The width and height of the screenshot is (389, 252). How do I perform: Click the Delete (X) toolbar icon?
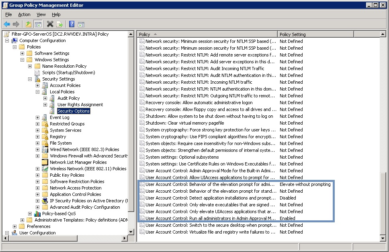(49, 24)
